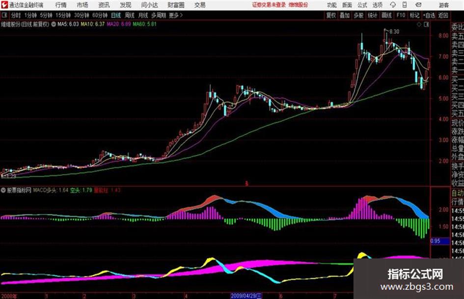Viewport: 464px width, 299px height.
Task: Switch to 15分钟 period
Action: [63, 15]
